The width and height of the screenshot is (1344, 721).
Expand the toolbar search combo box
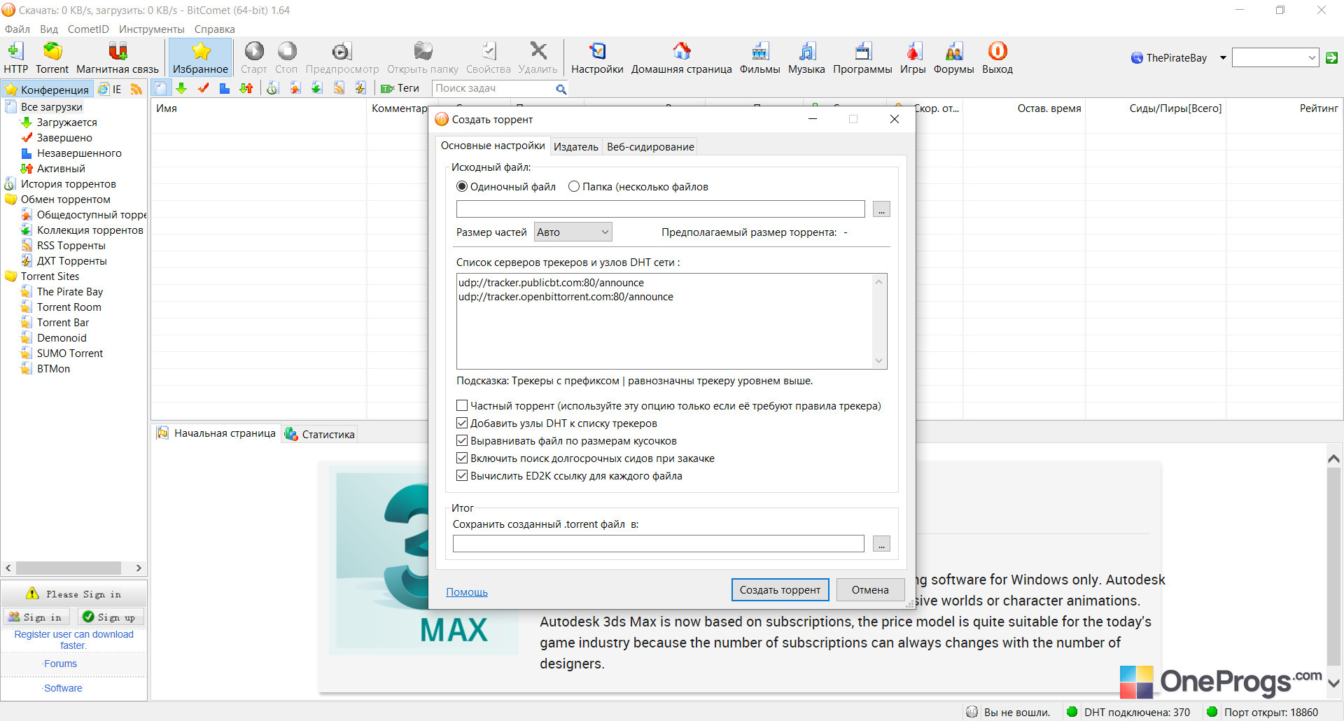point(1312,58)
